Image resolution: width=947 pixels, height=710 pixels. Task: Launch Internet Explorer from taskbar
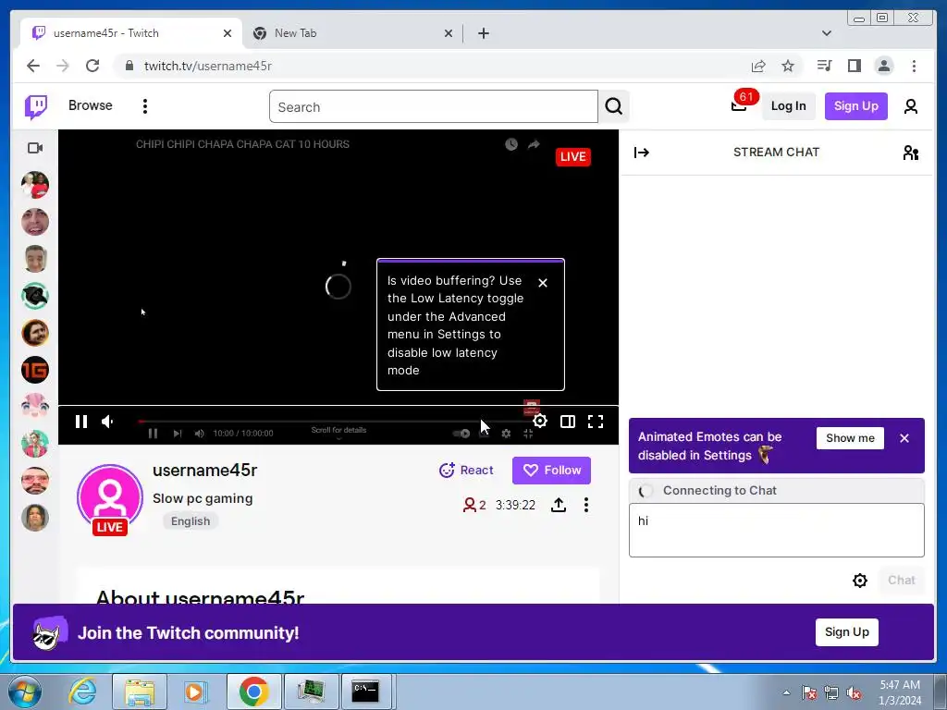click(82, 692)
